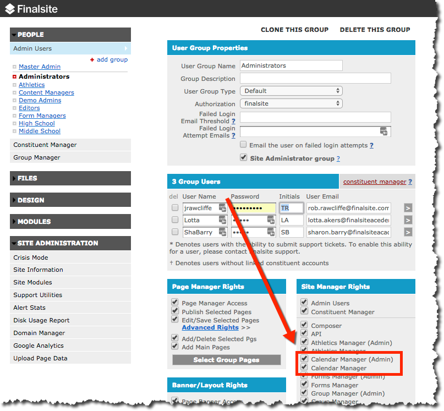This screenshot has width=444, height=411.
Task: Click Select Group Pages button
Action: pyautogui.click(x=227, y=360)
